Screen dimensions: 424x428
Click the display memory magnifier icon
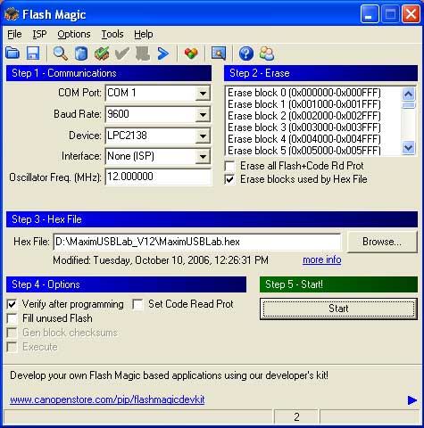point(219,53)
